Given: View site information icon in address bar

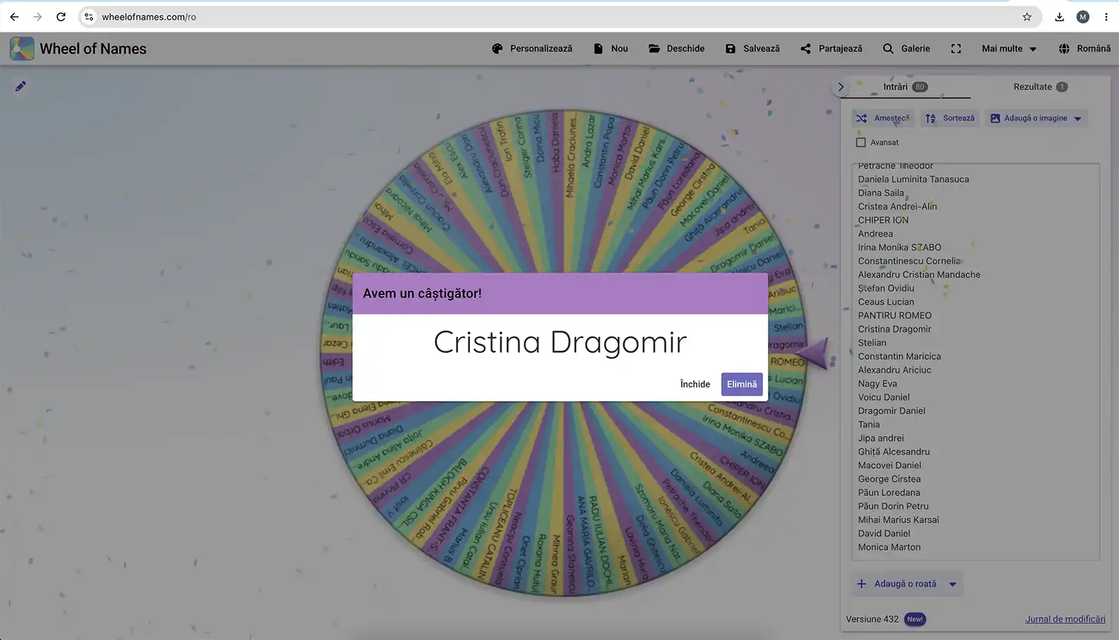Looking at the screenshot, I should (x=89, y=17).
